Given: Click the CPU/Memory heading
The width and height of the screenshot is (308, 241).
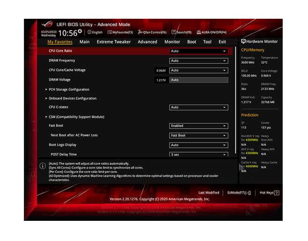Looking at the screenshot, I should [x=253, y=50].
